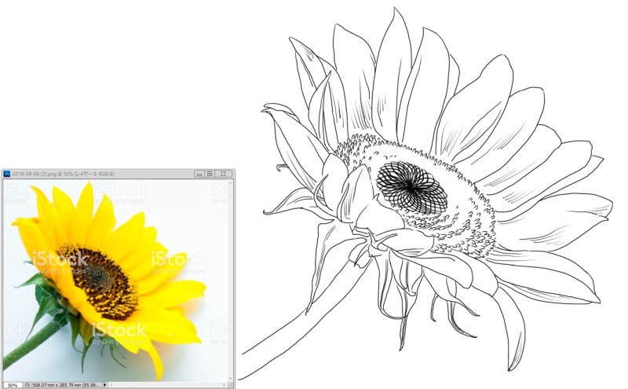Click the 508.07 mm x 285.79 mm document size
The width and height of the screenshot is (628, 389).
tap(66, 385)
